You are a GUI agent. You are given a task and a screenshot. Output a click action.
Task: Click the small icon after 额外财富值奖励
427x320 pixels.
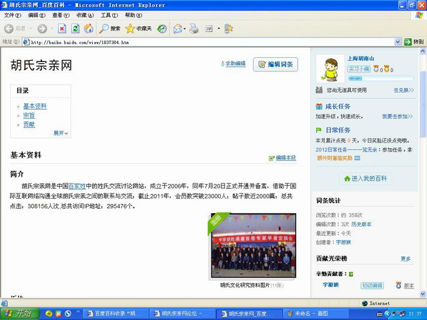(x=358, y=158)
